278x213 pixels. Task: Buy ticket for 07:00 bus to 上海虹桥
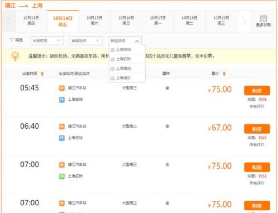257,168
